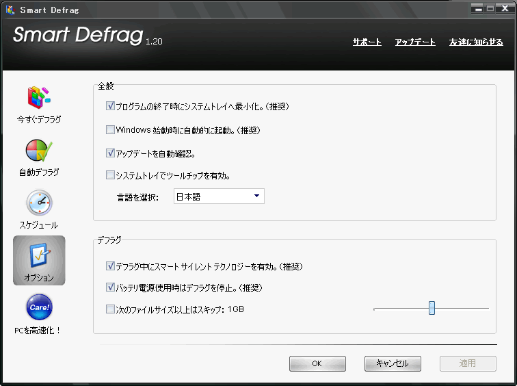Confirm settings with the OK button
This screenshot has width=517, height=386.
317,363
